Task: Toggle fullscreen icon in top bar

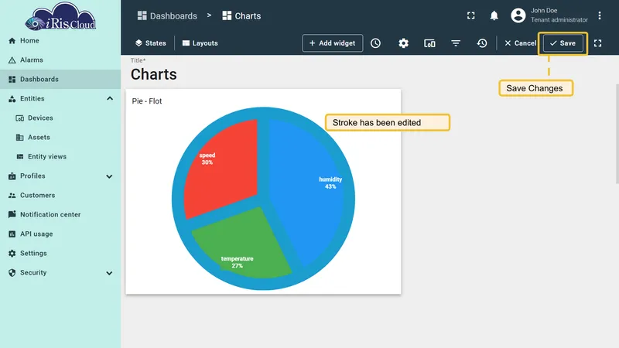Action: pos(471,15)
